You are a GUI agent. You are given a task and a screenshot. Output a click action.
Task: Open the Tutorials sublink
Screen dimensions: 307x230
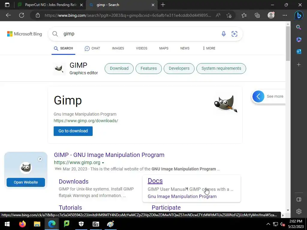[x=70, y=207]
